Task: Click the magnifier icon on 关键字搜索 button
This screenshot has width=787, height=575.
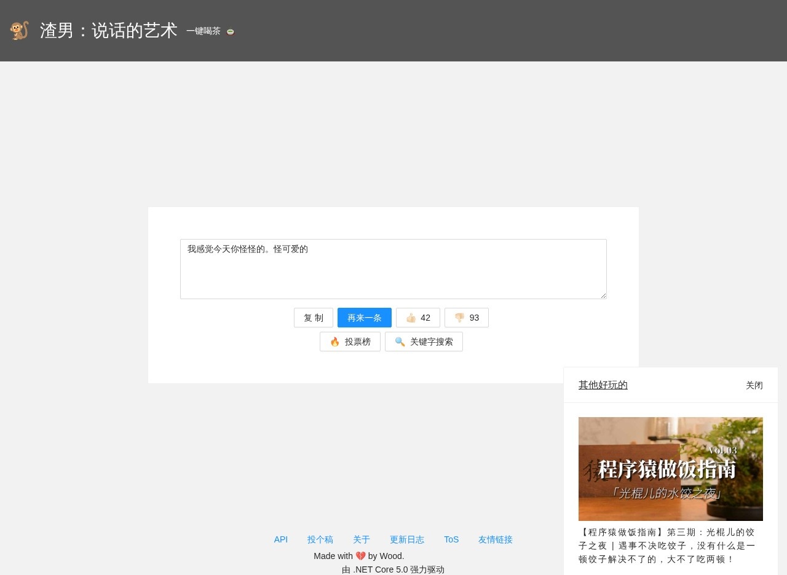Action: click(400, 342)
